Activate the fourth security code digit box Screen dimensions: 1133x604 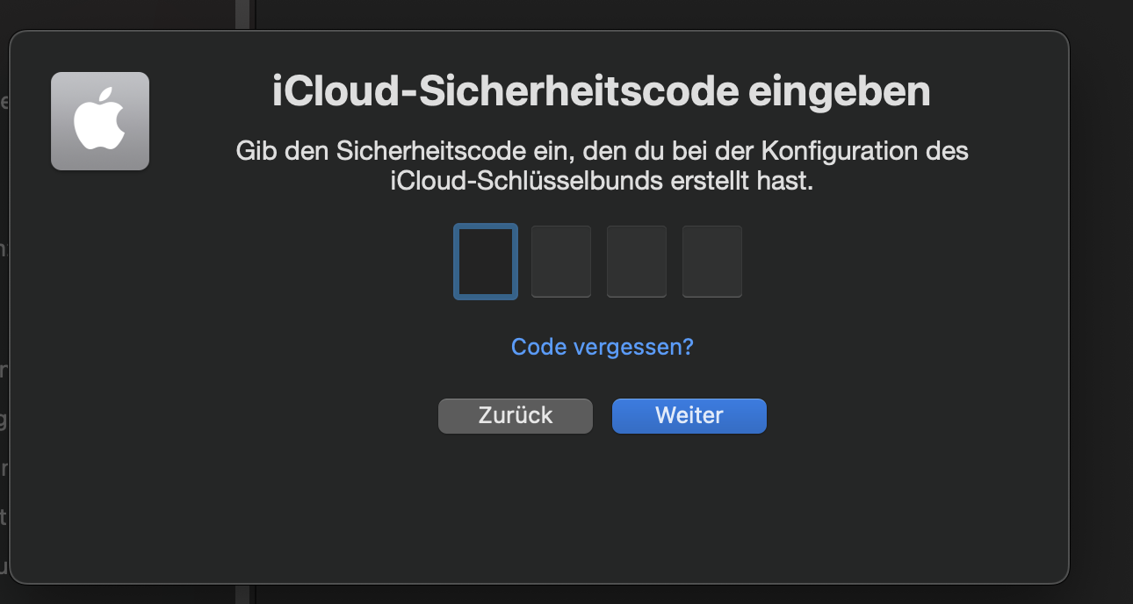[711, 262]
